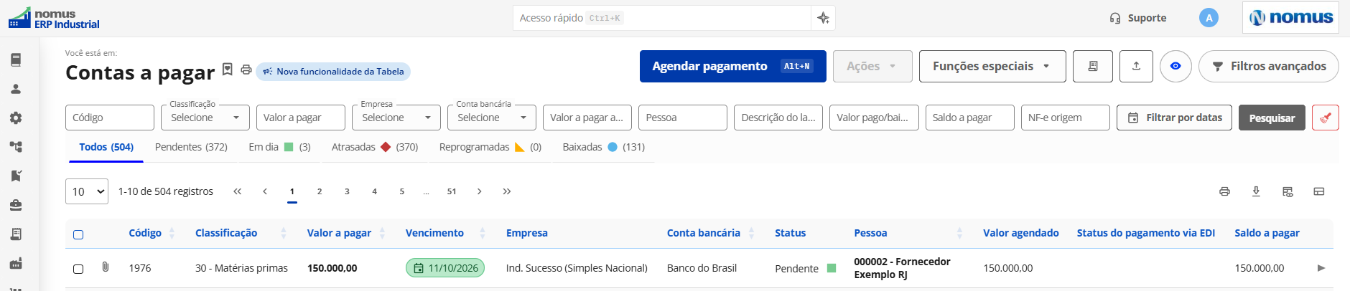Viewport: 1350px width, 291px height.
Task: Click the red clear filters brush icon
Action: pyautogui.click(x=1326, y=118)
